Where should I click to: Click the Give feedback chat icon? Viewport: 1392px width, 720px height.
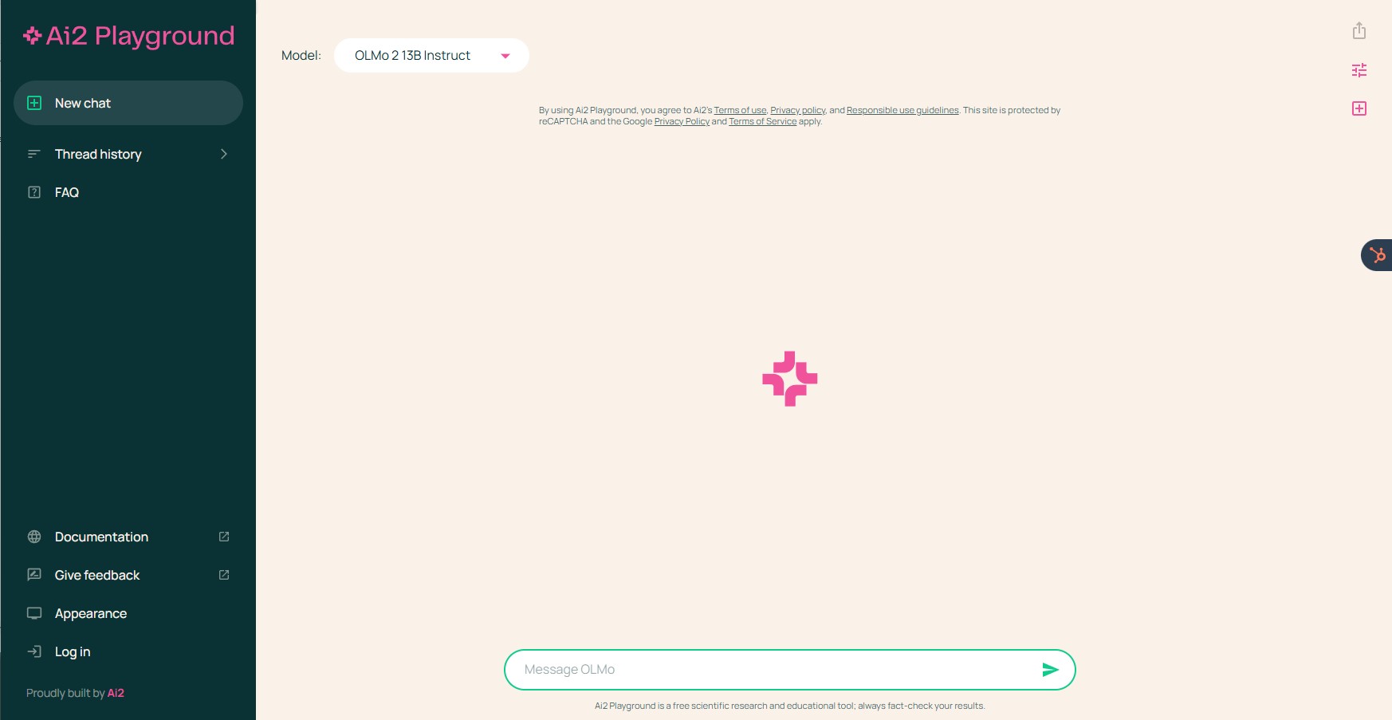34,575
